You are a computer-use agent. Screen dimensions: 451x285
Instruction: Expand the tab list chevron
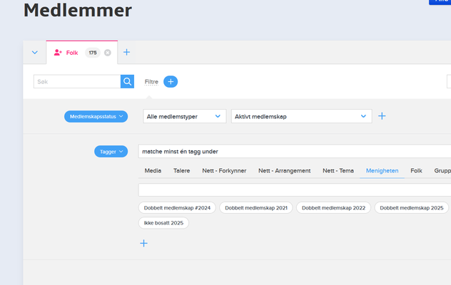click(34, 53)
